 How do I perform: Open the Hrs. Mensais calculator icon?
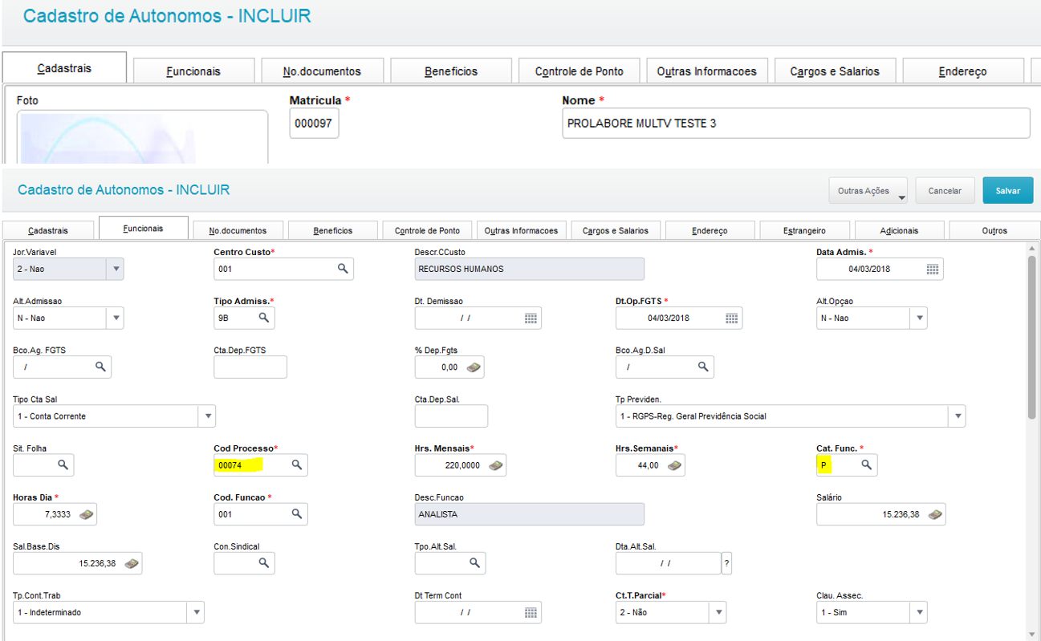pos(495,465)
